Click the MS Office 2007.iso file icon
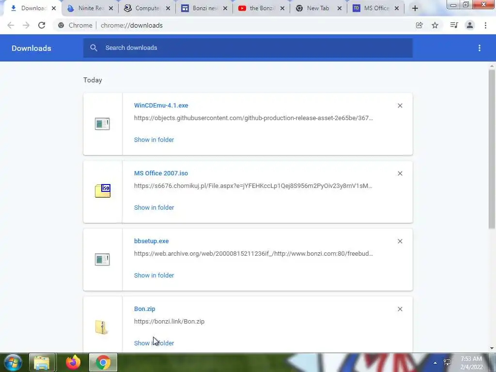Screen dimensions: 496x372 (x=103, y=191)
